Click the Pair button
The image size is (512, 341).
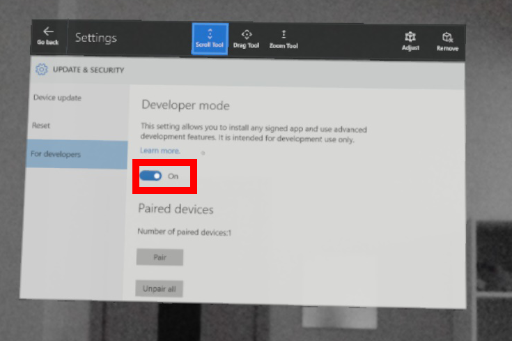pyautogui.click(x=160, y=257)
